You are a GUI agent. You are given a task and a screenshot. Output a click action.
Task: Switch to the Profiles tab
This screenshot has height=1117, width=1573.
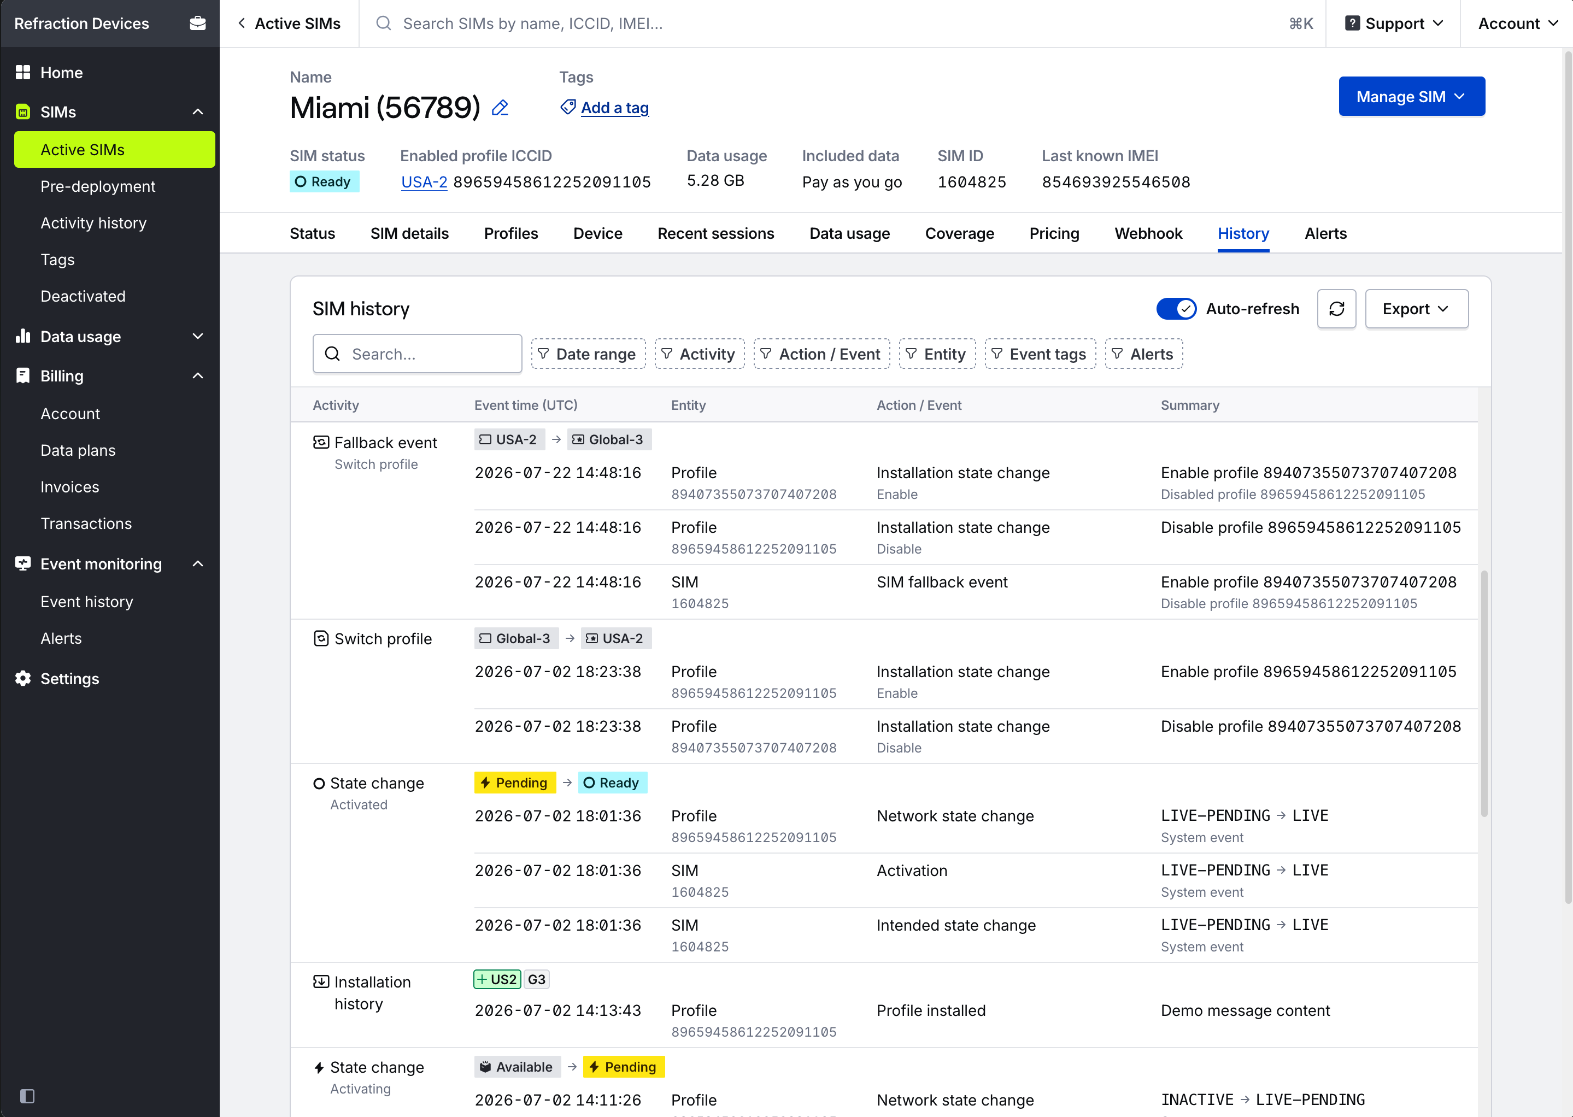tap(510, 233)
